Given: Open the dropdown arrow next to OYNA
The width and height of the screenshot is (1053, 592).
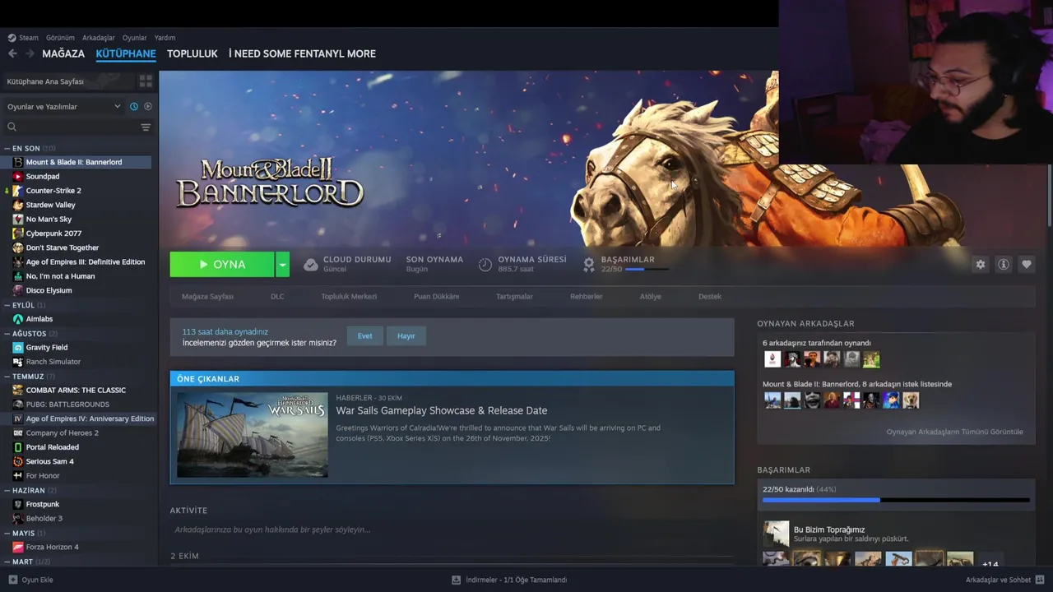Looking at the screenshot, I should [x=282, y=265].
